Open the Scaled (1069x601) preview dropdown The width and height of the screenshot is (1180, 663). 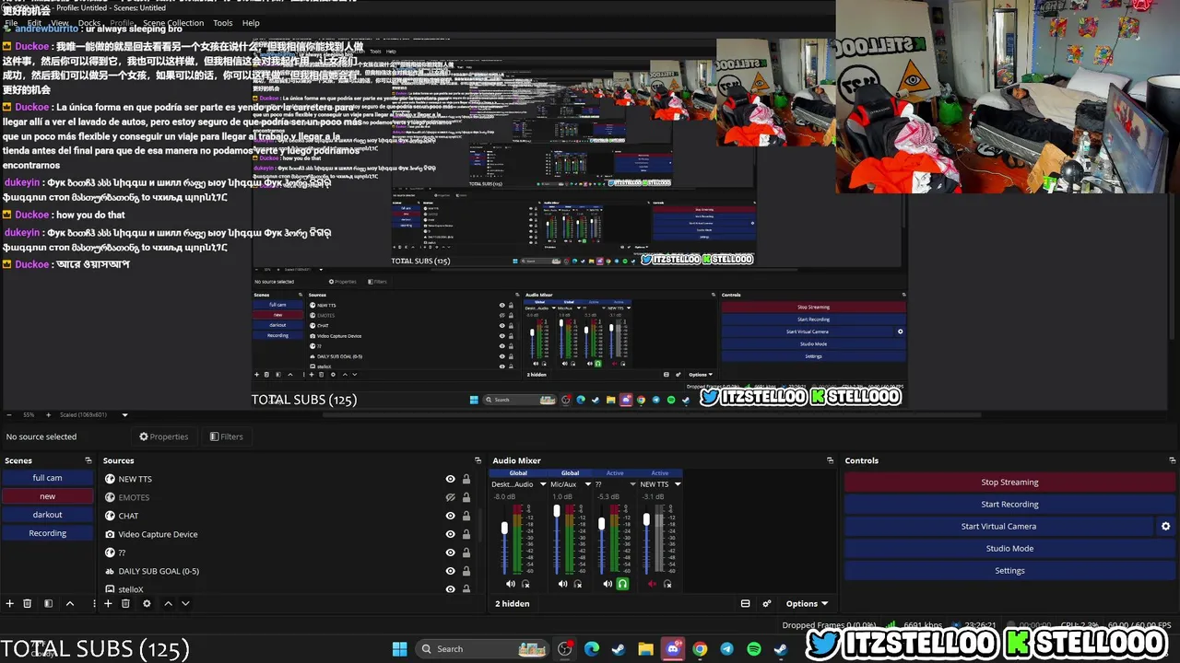(x=94, y=414)
